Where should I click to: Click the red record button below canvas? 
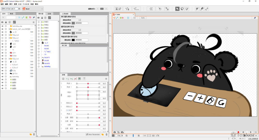tap(238, 132)
